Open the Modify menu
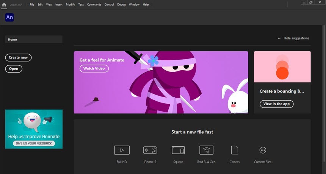 click(70, 5)
